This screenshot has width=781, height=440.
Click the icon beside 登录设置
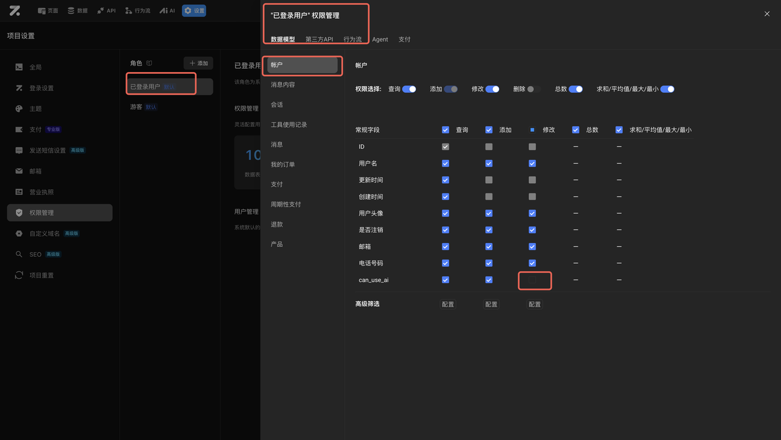point(19,88)
